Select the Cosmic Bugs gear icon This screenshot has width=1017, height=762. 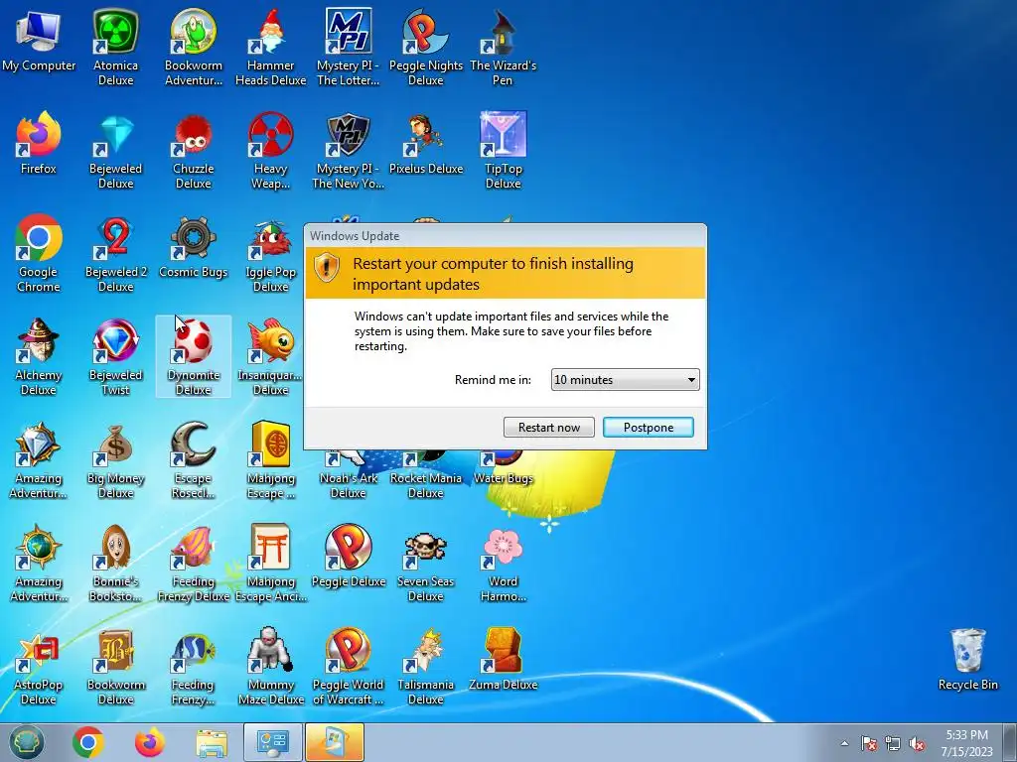194,246
